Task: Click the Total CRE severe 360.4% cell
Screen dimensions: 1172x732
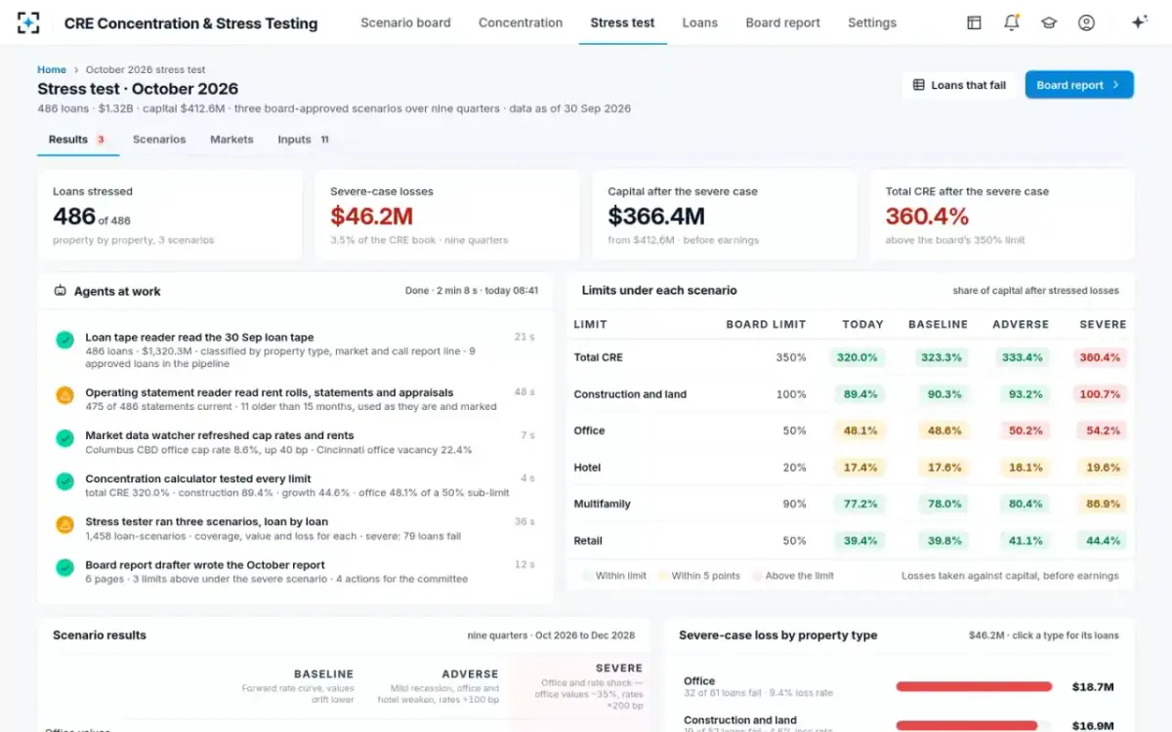Action: [1102, 357]
